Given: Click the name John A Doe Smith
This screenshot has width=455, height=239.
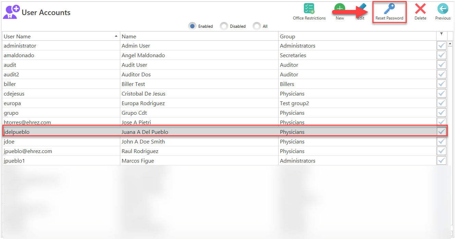Looking at the screenshot, I should click(x=143, y=141).
